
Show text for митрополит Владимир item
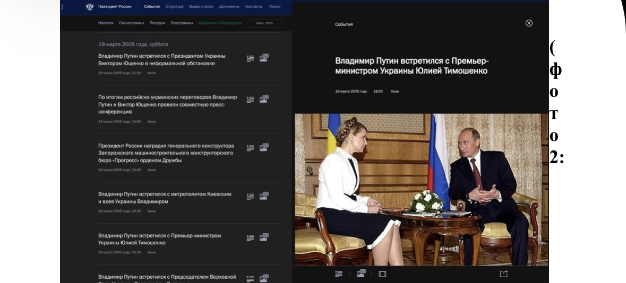[x=250, y=197]
